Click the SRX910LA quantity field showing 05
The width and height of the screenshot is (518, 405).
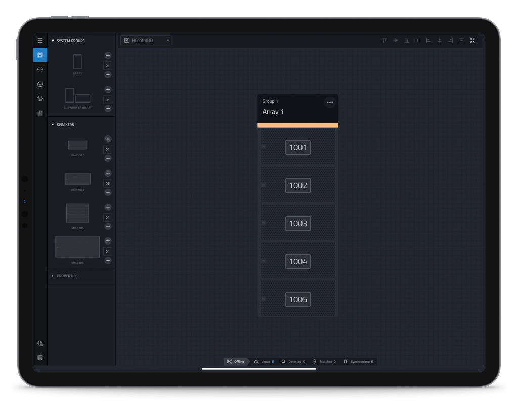pos(108,183)
